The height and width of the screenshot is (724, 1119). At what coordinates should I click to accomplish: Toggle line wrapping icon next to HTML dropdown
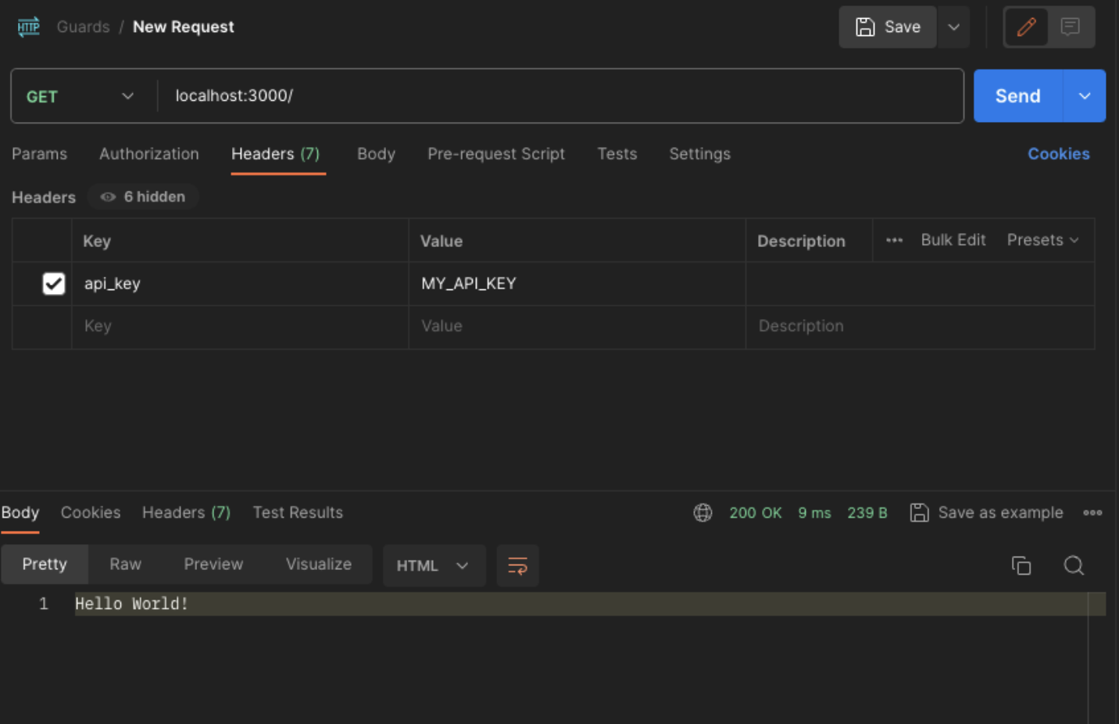(517, 565)
